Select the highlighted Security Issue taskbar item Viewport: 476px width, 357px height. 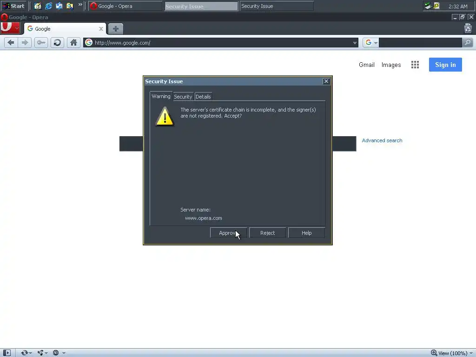point(201,6)
